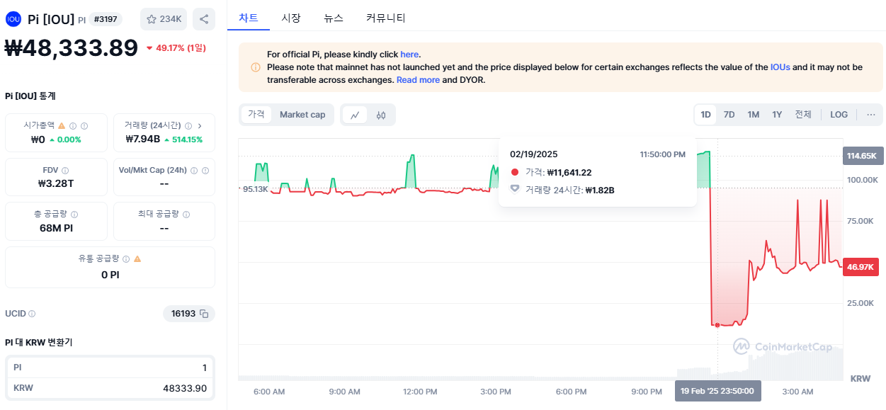Click the 114.65K price axis label
The width and height of the screenshot is (886, 410).
[x=863, y=156]
